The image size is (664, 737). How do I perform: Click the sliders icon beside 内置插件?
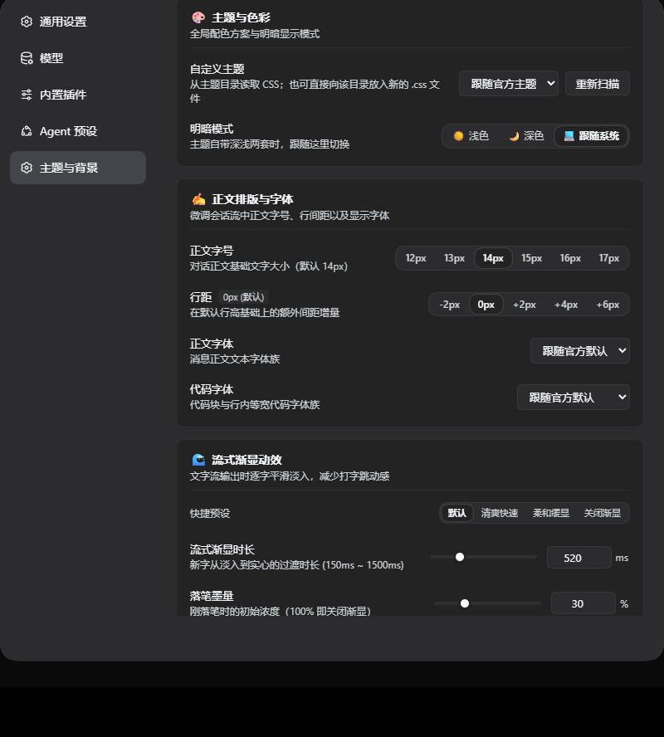tap(27, 95)
